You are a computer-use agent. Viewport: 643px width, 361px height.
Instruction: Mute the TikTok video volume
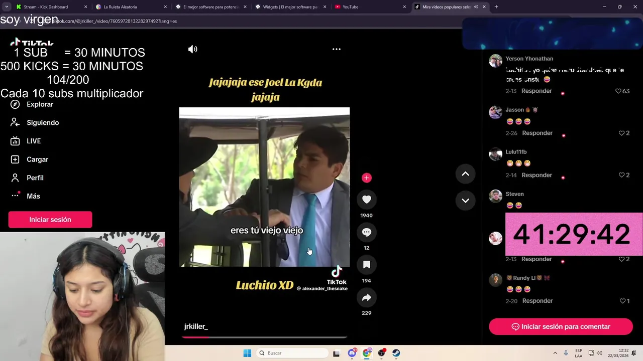tap(193, 49)
